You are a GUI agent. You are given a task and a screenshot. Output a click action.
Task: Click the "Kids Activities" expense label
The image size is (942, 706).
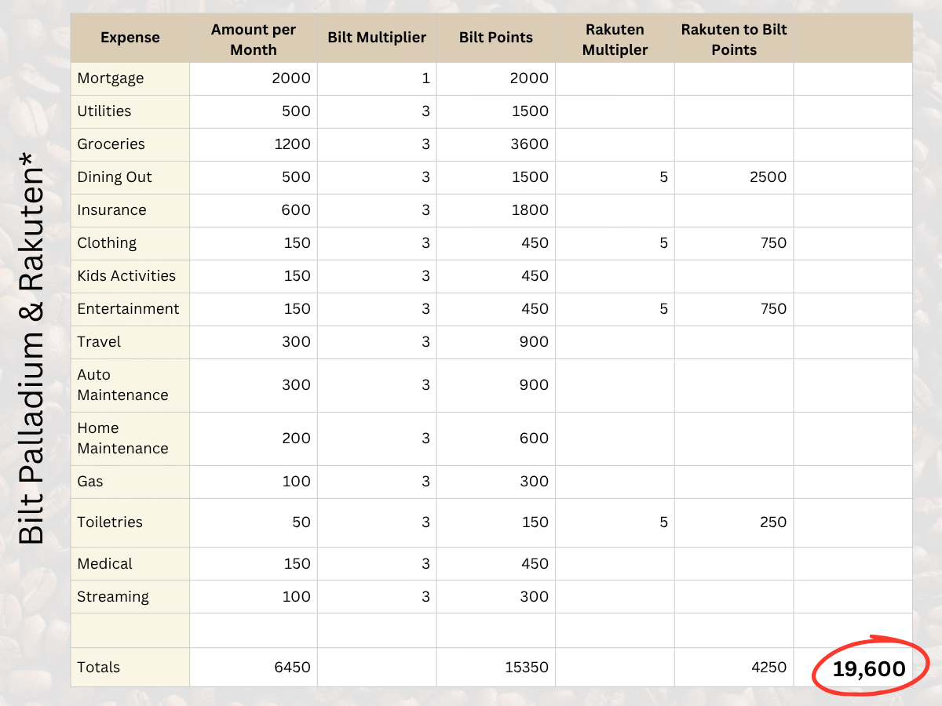(x=126, y=276)
